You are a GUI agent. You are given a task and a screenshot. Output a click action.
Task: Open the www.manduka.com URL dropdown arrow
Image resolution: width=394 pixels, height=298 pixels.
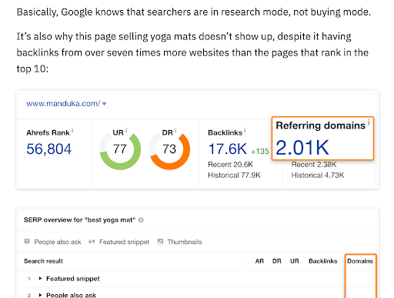[x=104, y=104]
